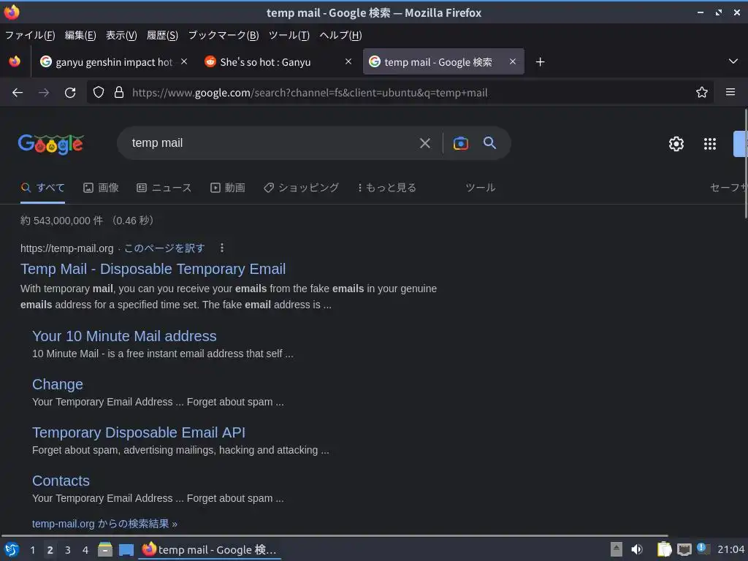
Task: Open ファイル(F) menu
Action: 29,35
